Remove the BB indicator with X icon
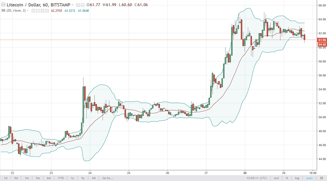 click(x=47, y=11)
